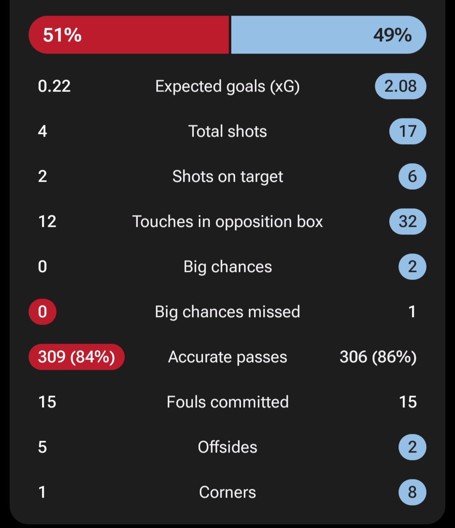This screenshot has height=528, width=455.
Task: Select the Big chances missed label
Action: (227, 312)
